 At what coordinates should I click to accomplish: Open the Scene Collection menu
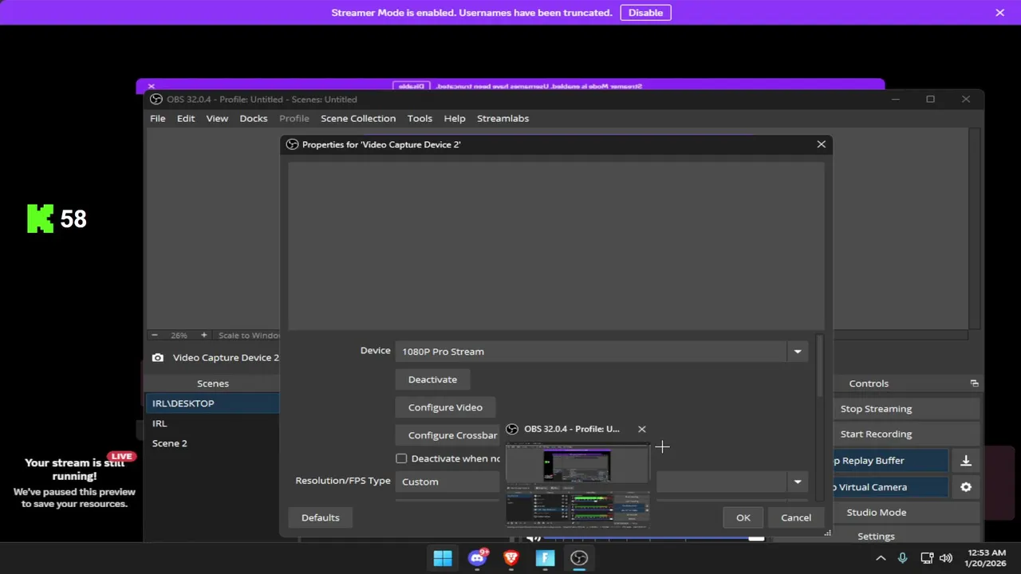tap(358, 118)
